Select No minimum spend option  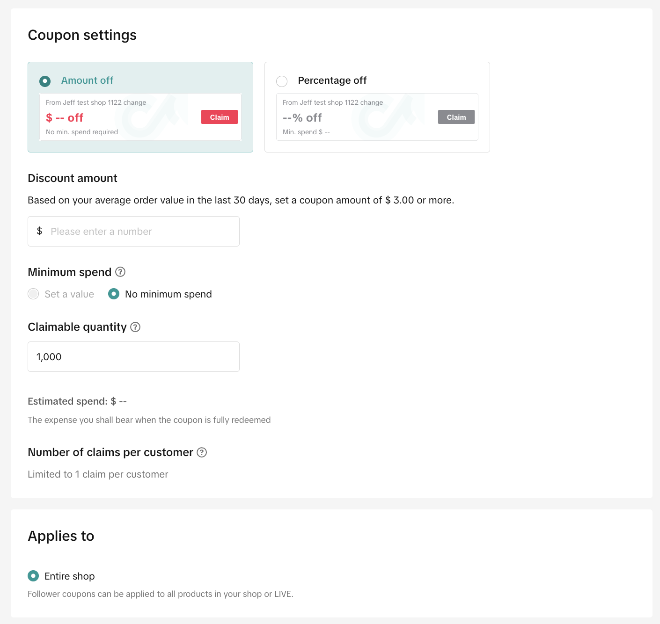tap(114, 294)
